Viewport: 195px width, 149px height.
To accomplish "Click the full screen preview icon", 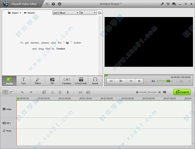I will [x=189, y=81].
